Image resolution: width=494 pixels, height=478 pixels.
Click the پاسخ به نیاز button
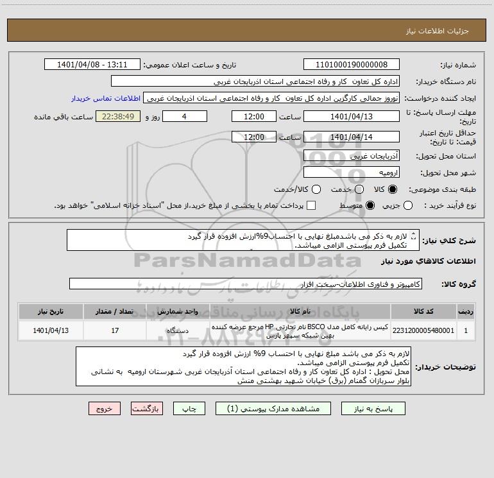click(x=373, y=409)
